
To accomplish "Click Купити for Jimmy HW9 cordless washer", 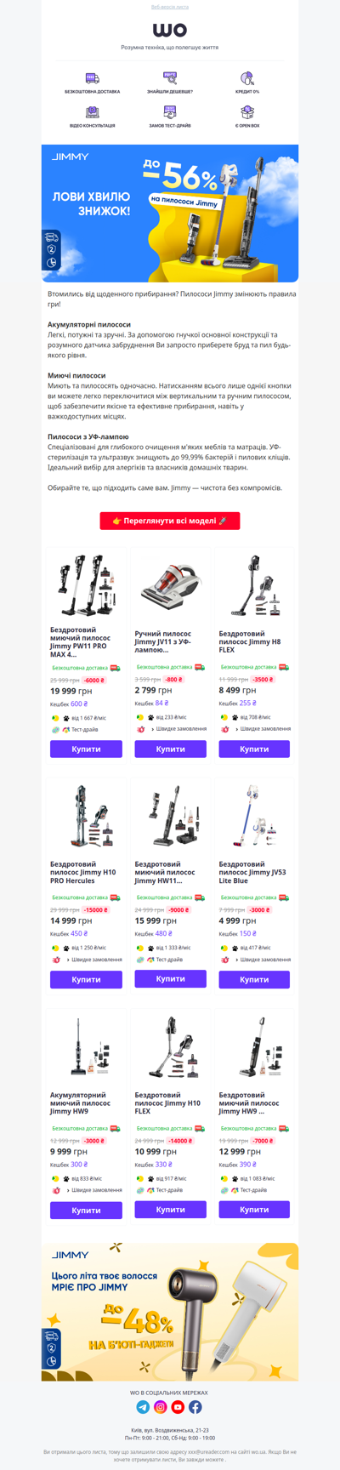I will coord(254,1209).
